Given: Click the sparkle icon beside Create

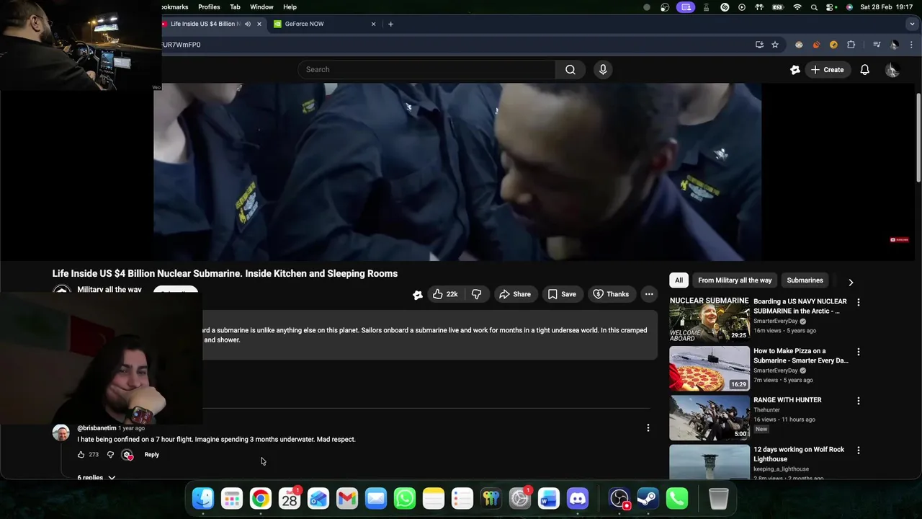Looking at the screenshot, I should coord(795,70).
